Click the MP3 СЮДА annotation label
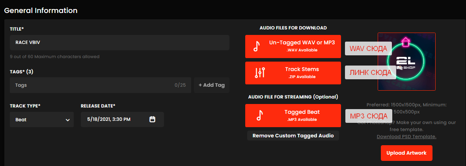Image resolution: width=466 pixels, height=166 pixels. pos(369,116)
